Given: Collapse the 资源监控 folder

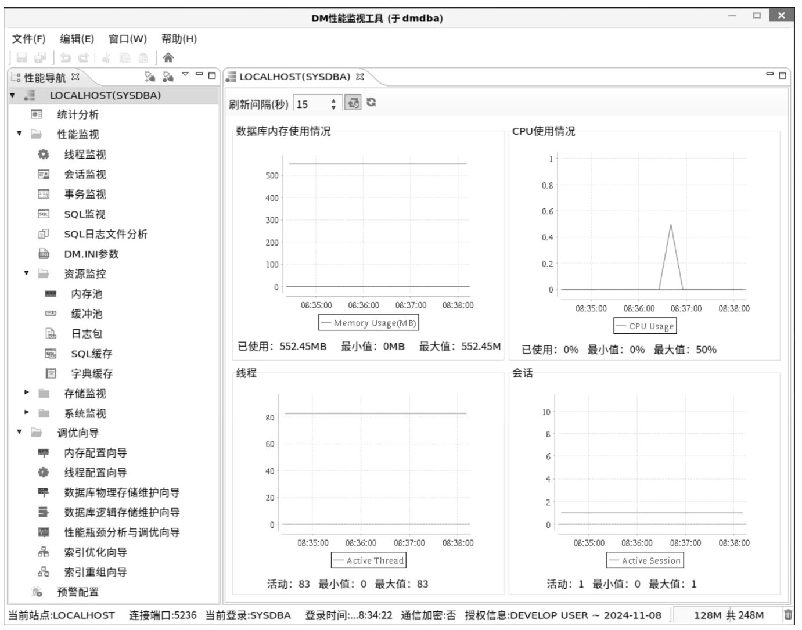Looking at the screenshot, I should [x=26, y=273].
